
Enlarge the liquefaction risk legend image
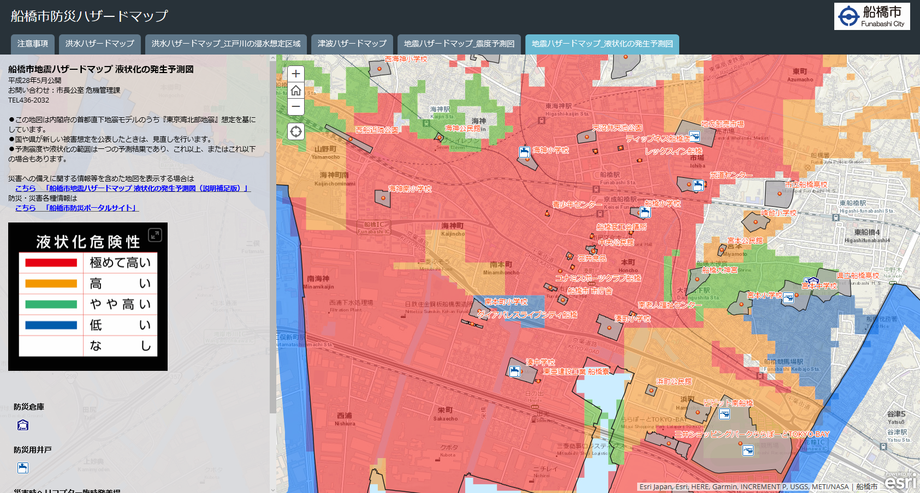pos(155,235)
